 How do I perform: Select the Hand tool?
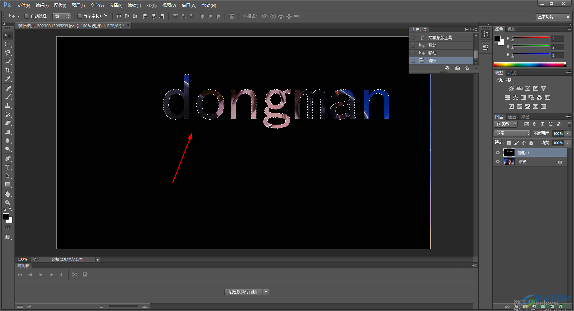[x=8, y=194]
